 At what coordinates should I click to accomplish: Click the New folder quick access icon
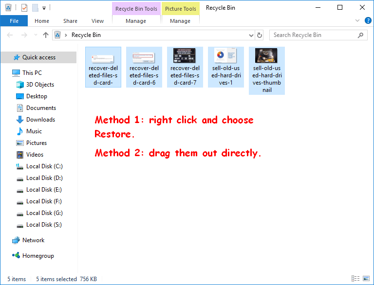(x=35, y=8)
